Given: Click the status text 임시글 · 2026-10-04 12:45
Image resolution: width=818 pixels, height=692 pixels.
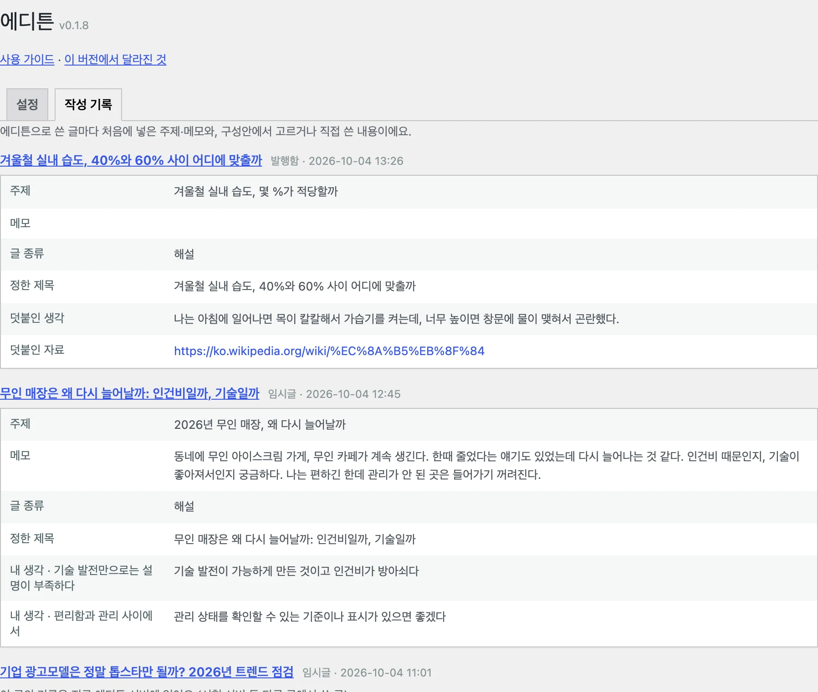Looking at the screenshot, I should click(334, 394).
